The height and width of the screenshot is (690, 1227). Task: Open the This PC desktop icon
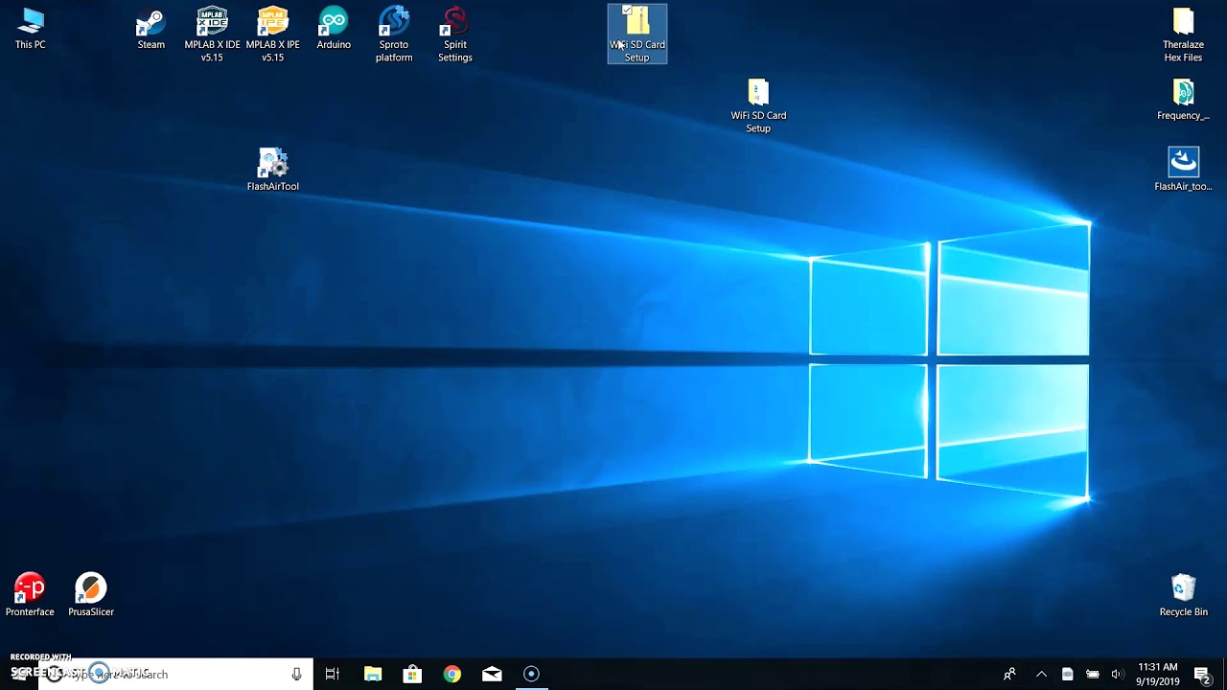(x=31, y=29)
